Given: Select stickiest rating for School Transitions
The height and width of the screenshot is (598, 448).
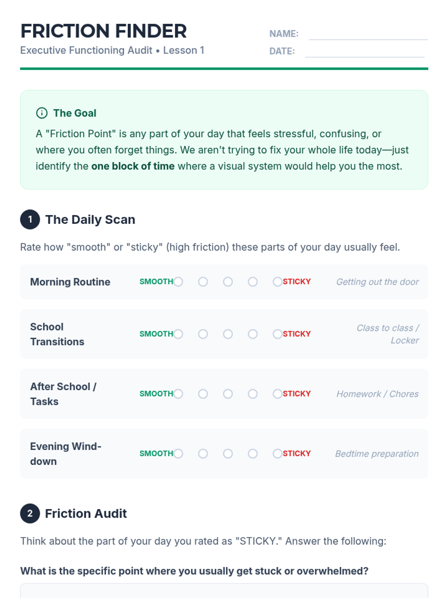Looking at the screenshot, I should 277,334.
